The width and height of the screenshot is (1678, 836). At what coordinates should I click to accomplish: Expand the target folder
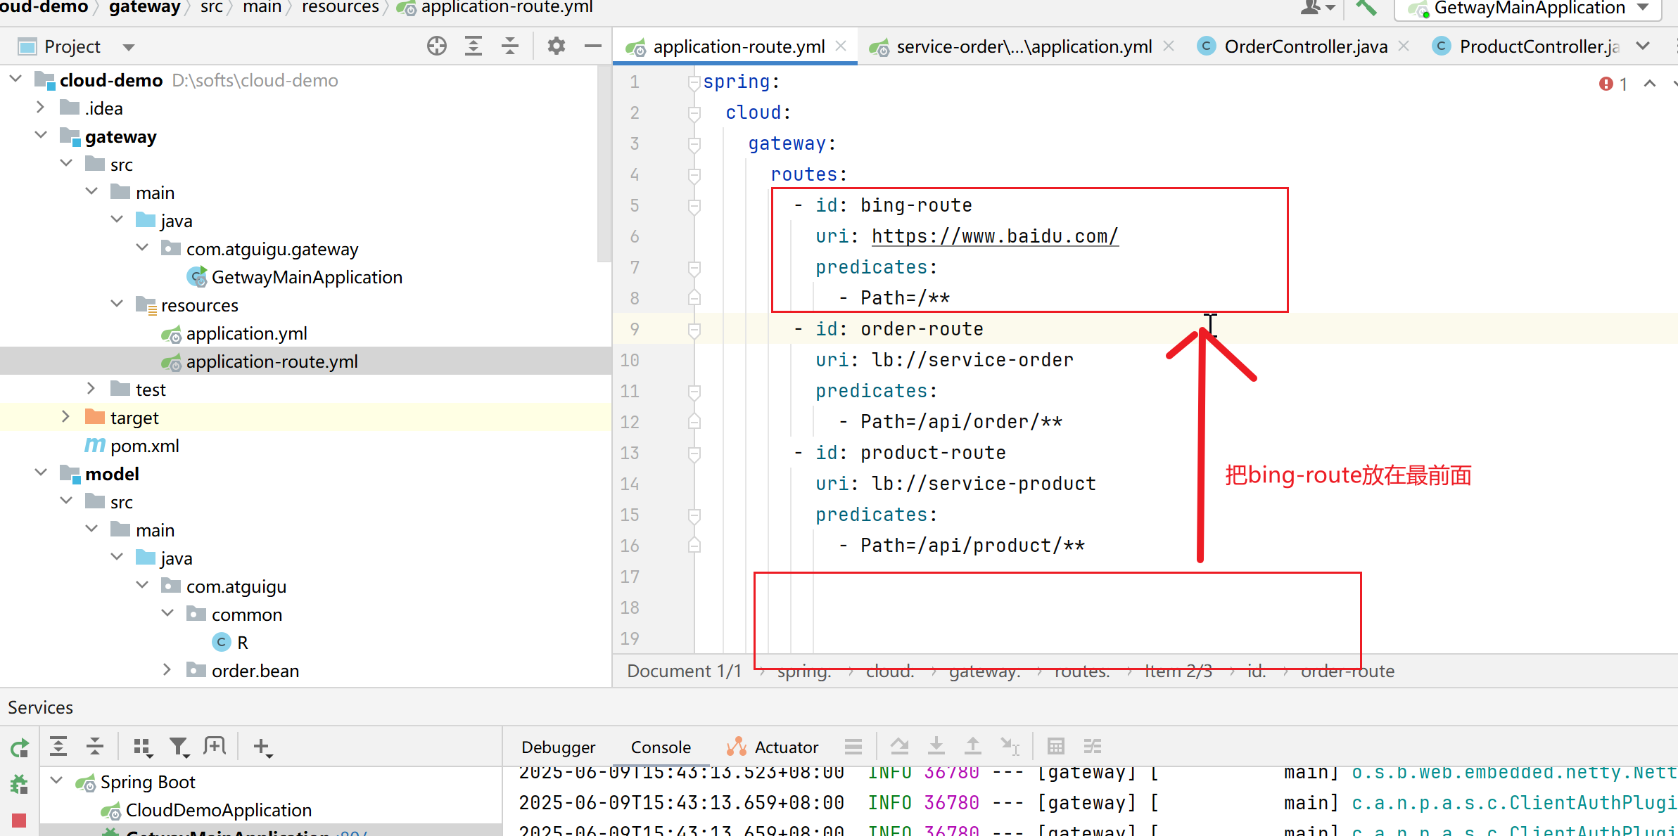click(x=65, y=416)
